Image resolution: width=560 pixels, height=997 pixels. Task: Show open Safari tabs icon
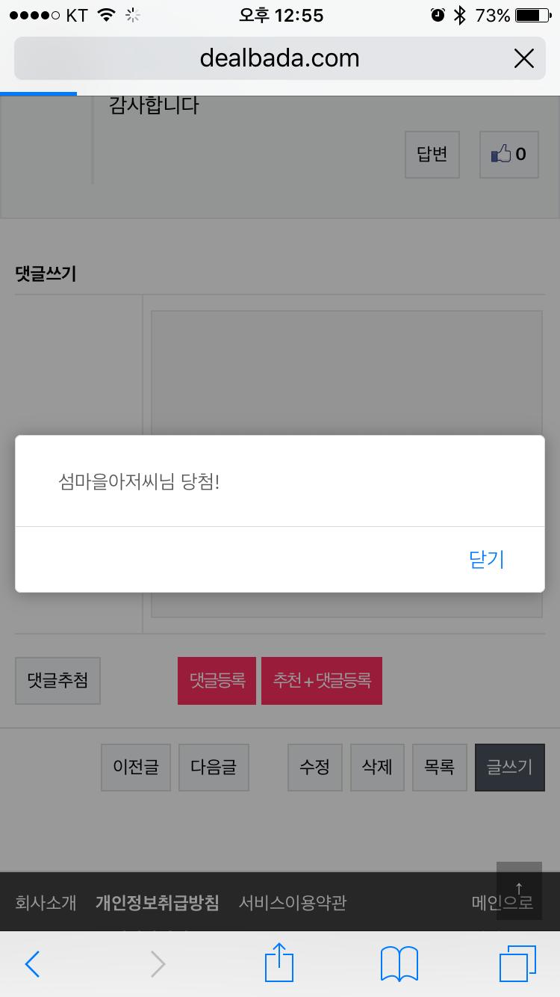coord(517,963)
